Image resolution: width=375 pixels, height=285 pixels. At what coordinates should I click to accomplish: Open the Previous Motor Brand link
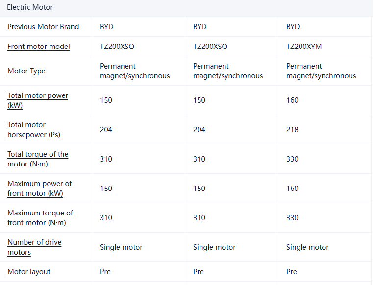tap(43, 27)
